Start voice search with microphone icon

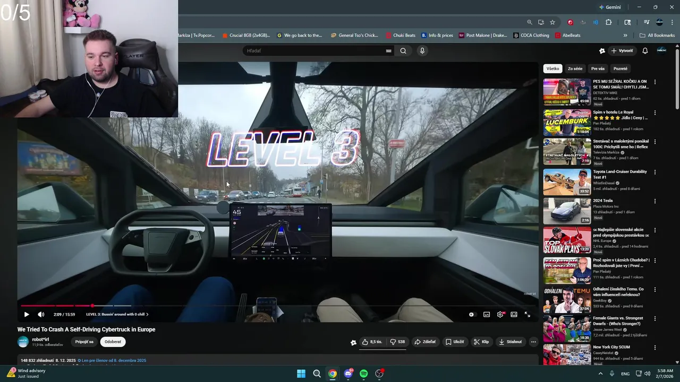pos(422,51)
